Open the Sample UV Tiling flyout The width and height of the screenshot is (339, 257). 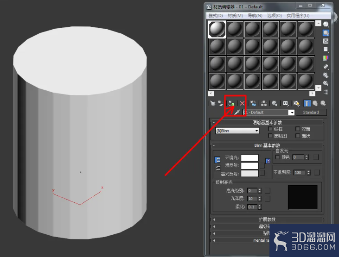(326, 50)
